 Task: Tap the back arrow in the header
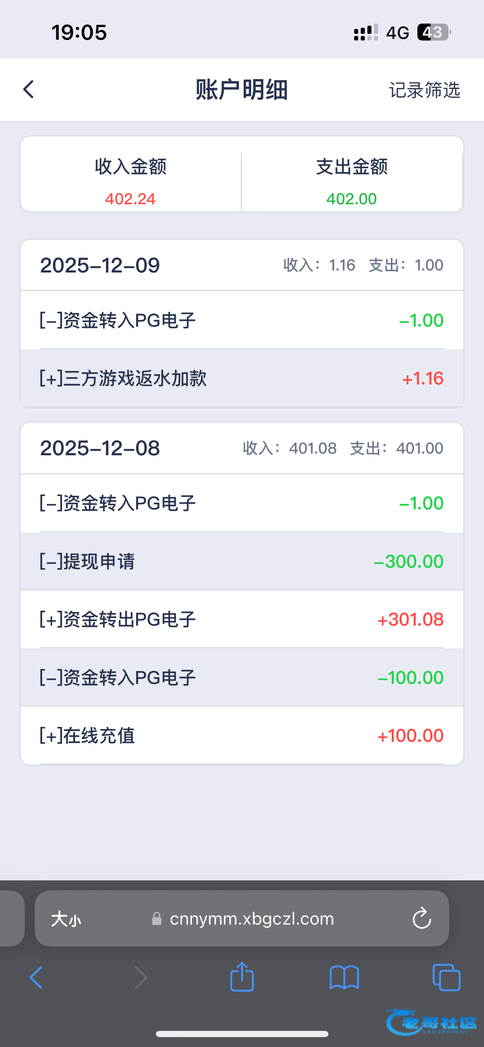point(29,89)
